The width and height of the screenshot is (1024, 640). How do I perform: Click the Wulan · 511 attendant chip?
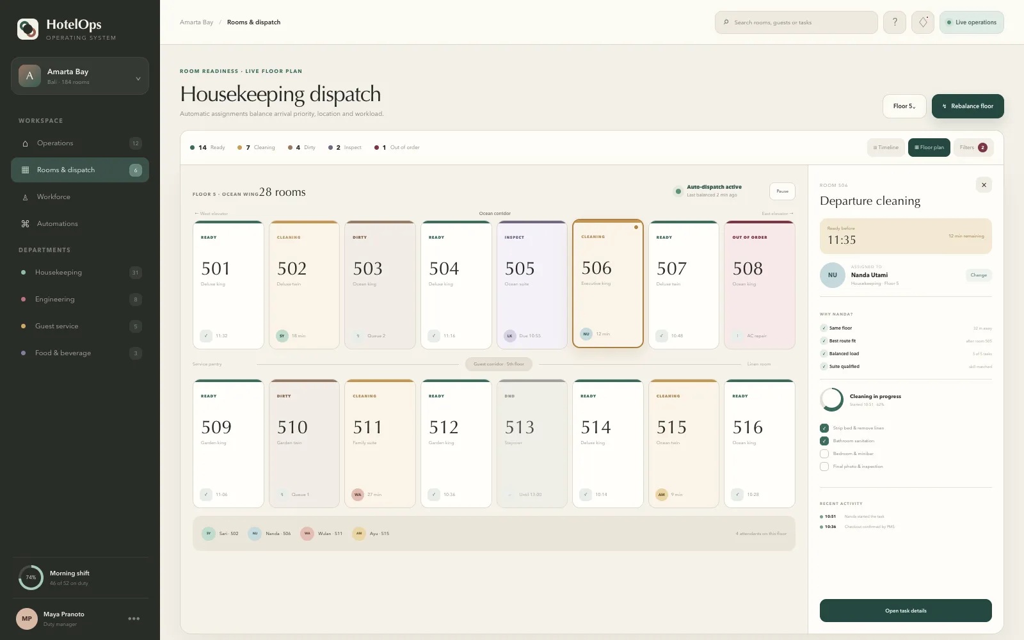tap(322, 533)
